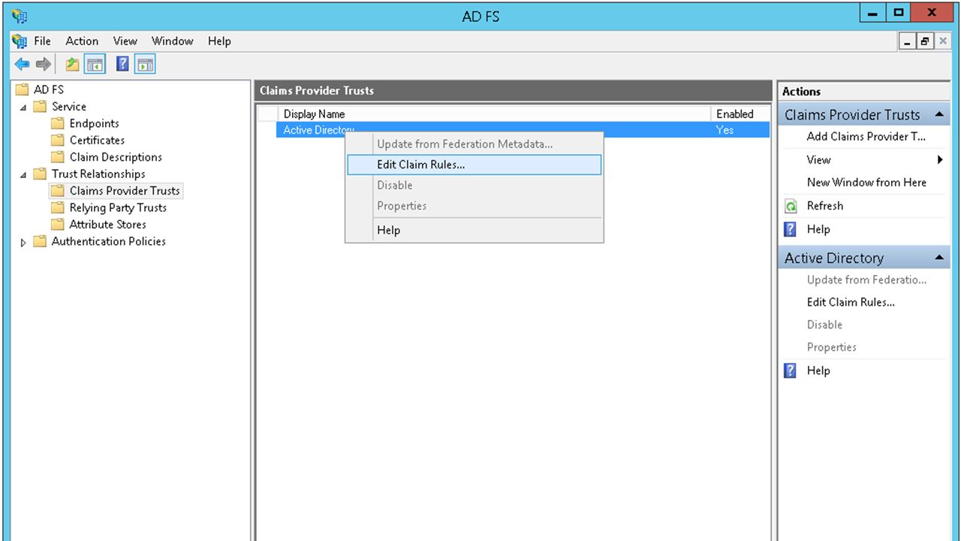Screen dimensions: 961x541
Task: Click the green Refresh icon in Actions
Action: pos(791,206)
